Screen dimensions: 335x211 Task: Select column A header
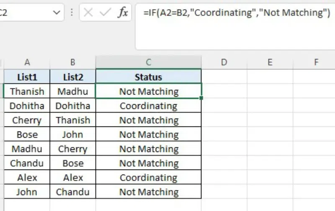[27, 62]
